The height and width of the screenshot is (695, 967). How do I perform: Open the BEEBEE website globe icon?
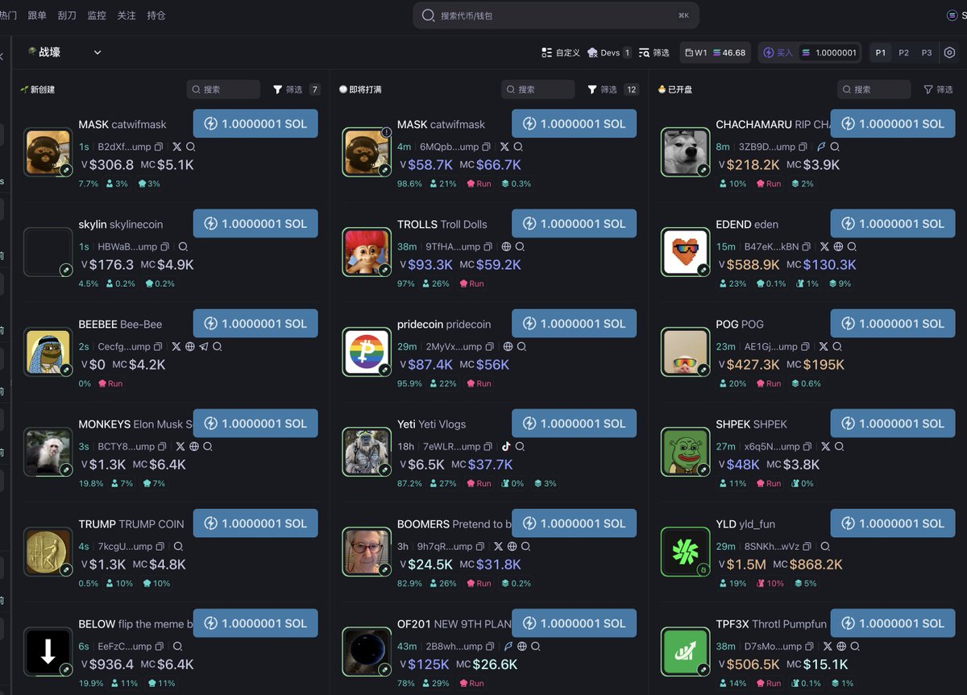click(190, 346)
